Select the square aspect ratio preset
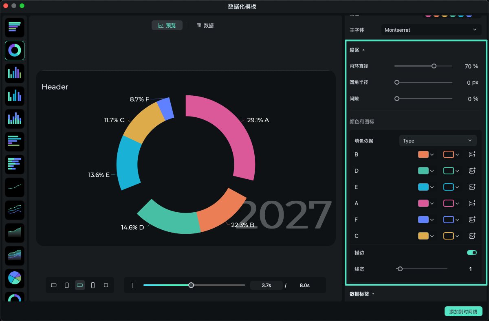Viewport: 489px width, 321px height. tap(106, 285)
